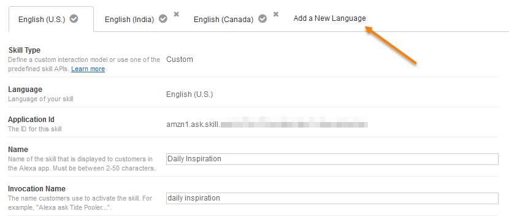Image resolution: width=509 pixels, height=222 pixels.
Task: Select the English (U.S.) language tab
Action: coord(52,19)
